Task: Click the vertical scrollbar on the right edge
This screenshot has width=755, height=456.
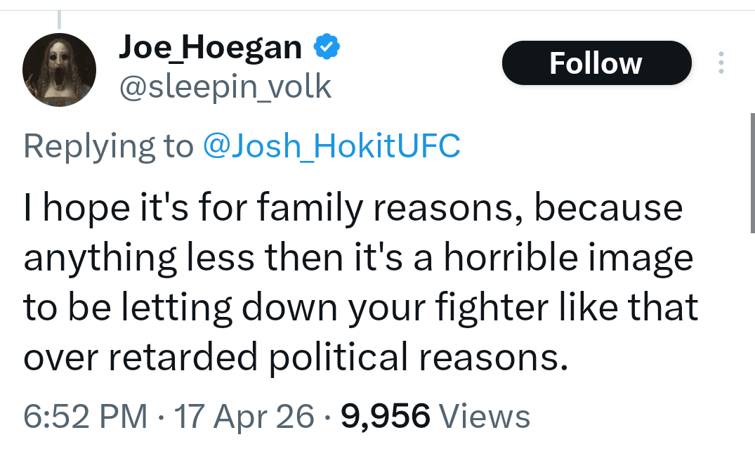Action: [752, 173]
